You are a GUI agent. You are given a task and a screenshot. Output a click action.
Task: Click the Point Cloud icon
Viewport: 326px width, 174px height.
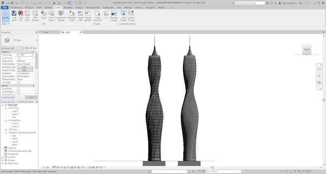pyautogui.click(x=51, y=13)
